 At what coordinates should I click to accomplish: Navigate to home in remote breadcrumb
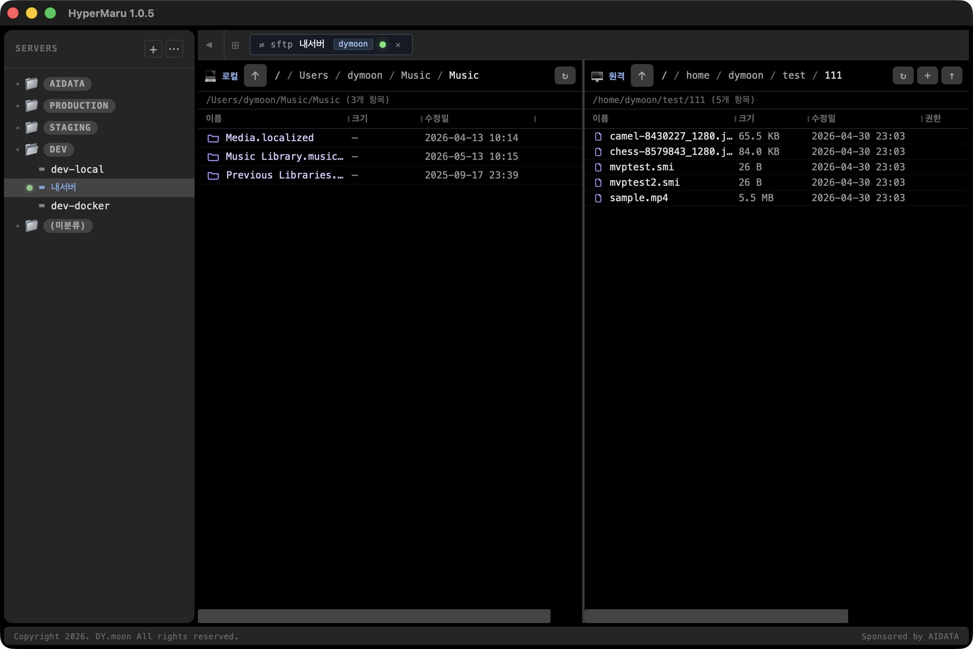click(x=698, y=75)
